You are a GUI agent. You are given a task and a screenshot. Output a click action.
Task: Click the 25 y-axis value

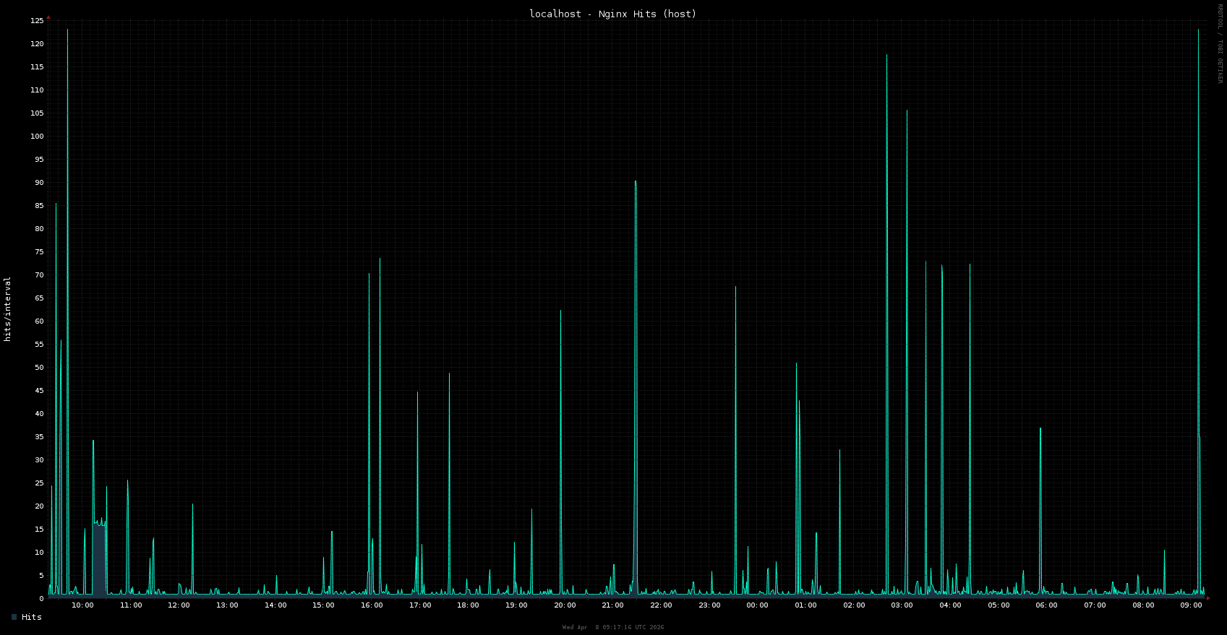[x=39, y=483]
